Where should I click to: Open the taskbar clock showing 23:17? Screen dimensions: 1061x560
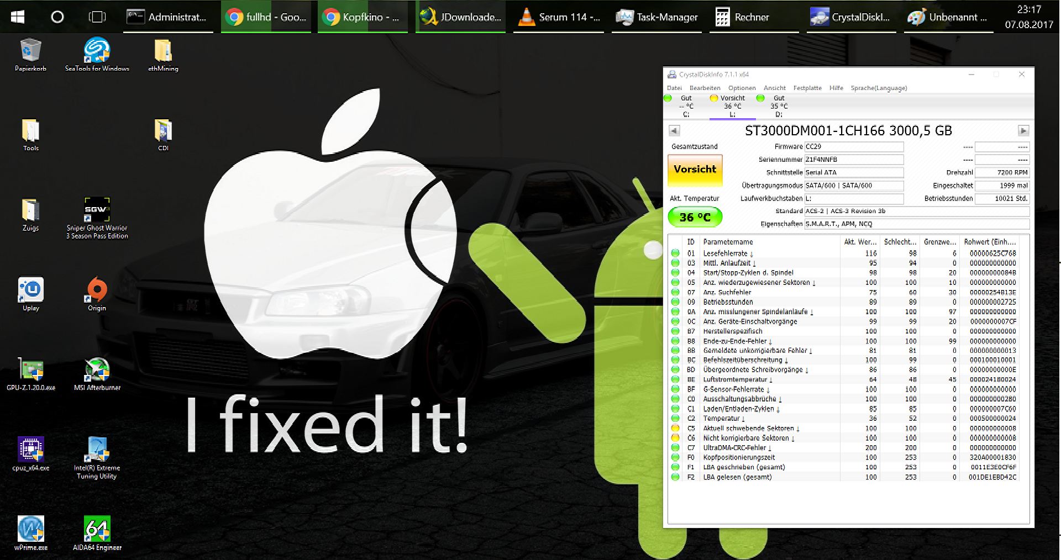(x=1029, y=17)
